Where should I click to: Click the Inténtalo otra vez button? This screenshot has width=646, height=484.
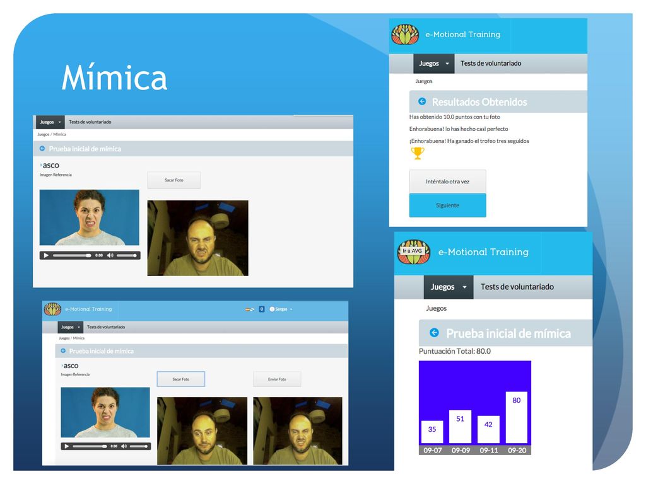click(x=447, y=181)
